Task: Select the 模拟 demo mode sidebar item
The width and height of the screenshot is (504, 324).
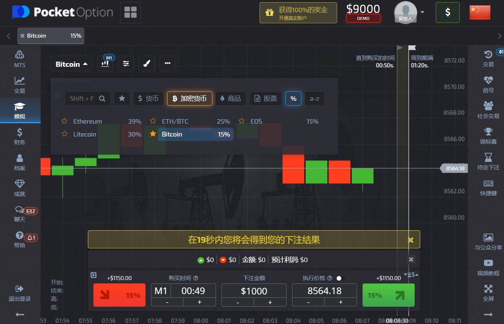Action: click(x=20, y=111)
